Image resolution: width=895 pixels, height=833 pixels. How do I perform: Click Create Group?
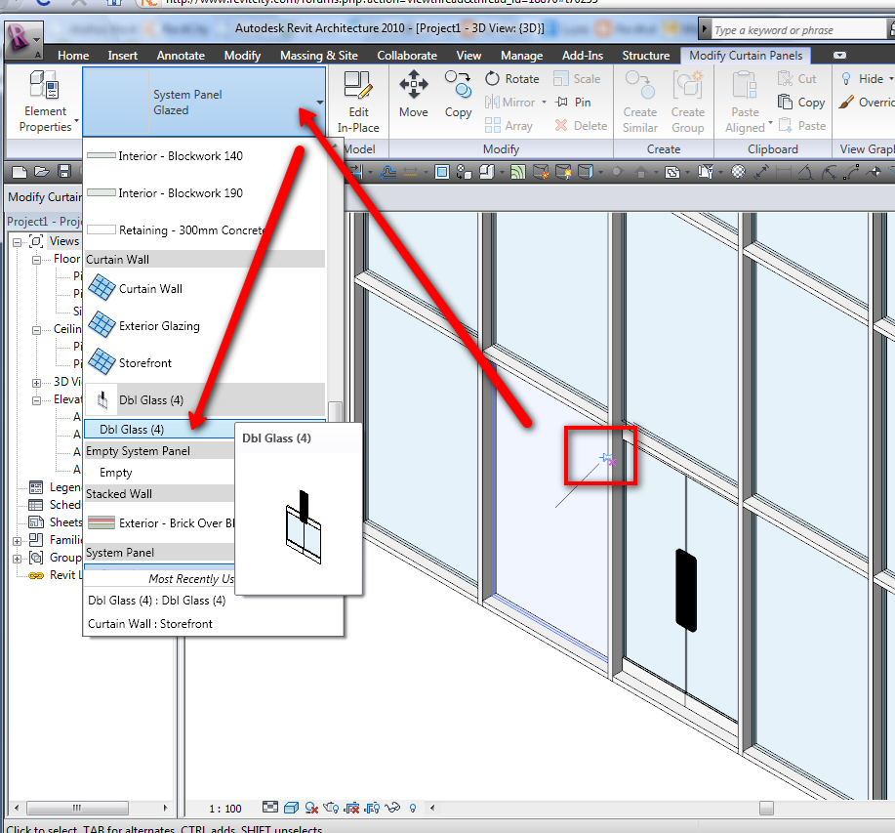click(688, 102)
